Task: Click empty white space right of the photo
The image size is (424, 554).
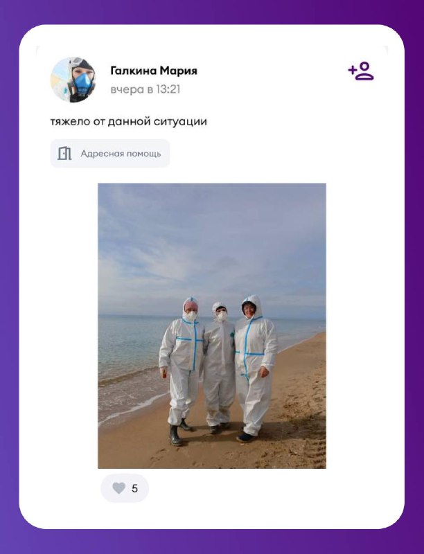Action: (364, 325)
